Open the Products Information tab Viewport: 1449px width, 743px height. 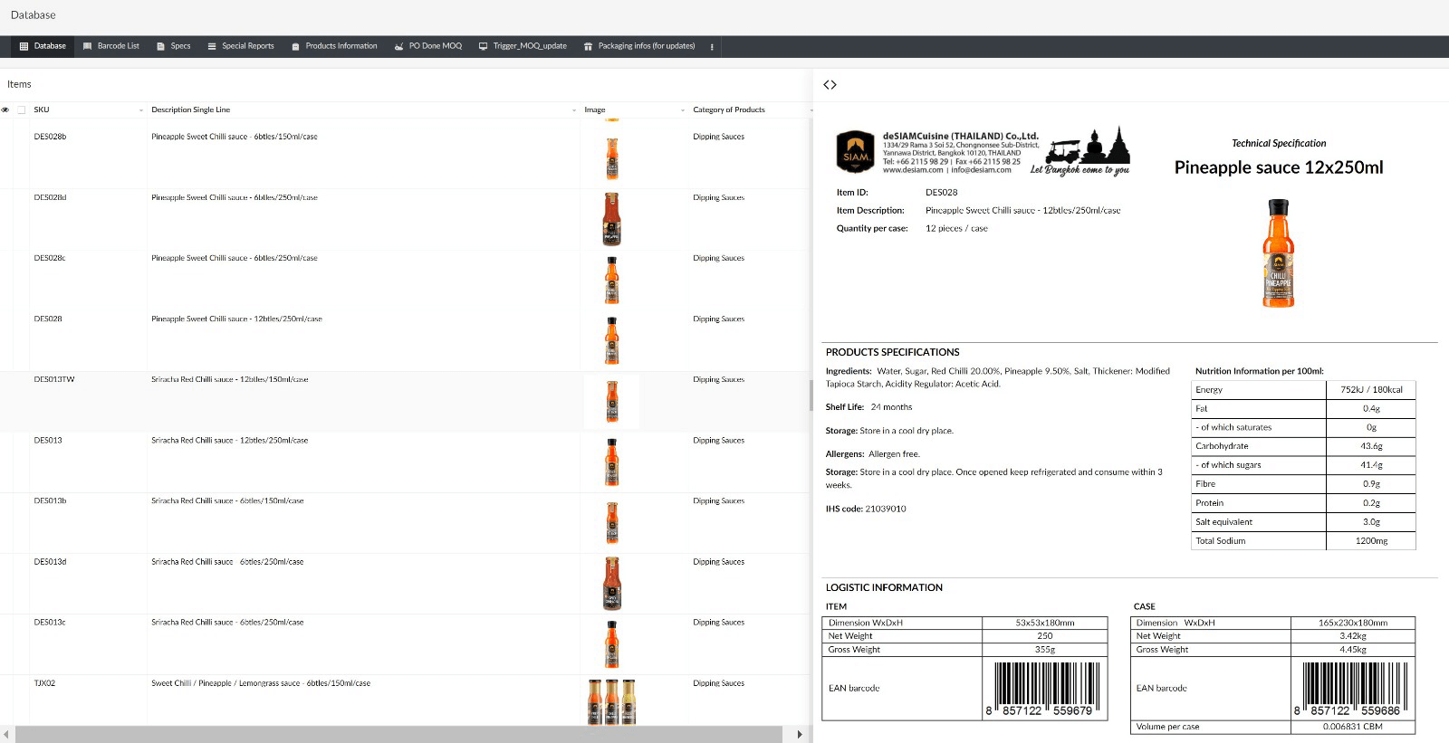[x=334, y=46]
